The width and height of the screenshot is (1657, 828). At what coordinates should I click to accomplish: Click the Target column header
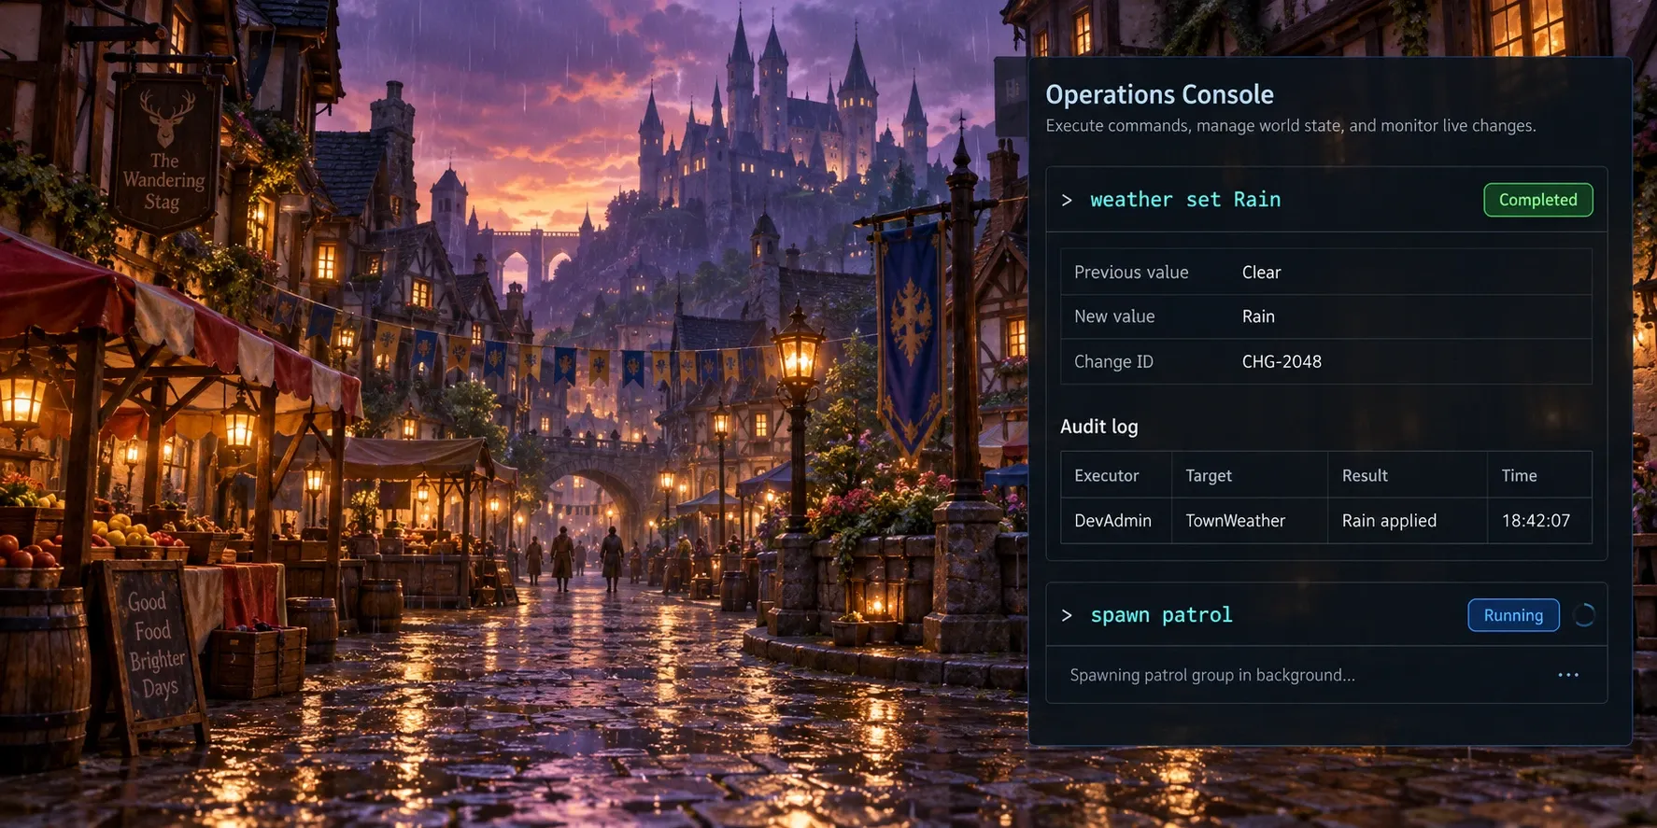pyautogui.click(x=1209, y=476)
